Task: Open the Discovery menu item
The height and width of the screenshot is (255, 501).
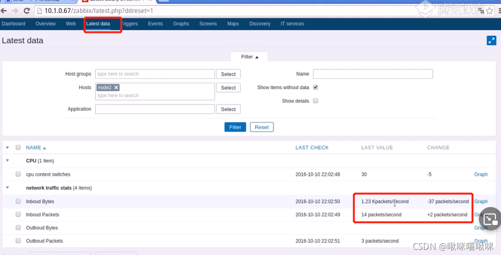Action: (260, 24)
